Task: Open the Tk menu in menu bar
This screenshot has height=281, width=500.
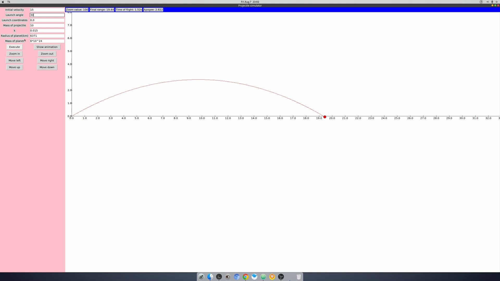Action: (9, 2)
